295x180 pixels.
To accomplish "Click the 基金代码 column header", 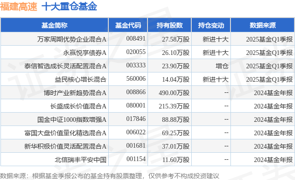I will tap(128, 25).
